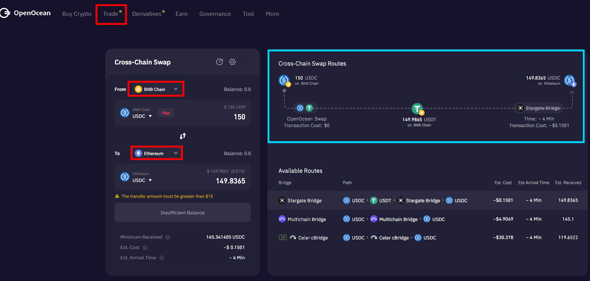Click the refresh quote icon

[245, 62]
